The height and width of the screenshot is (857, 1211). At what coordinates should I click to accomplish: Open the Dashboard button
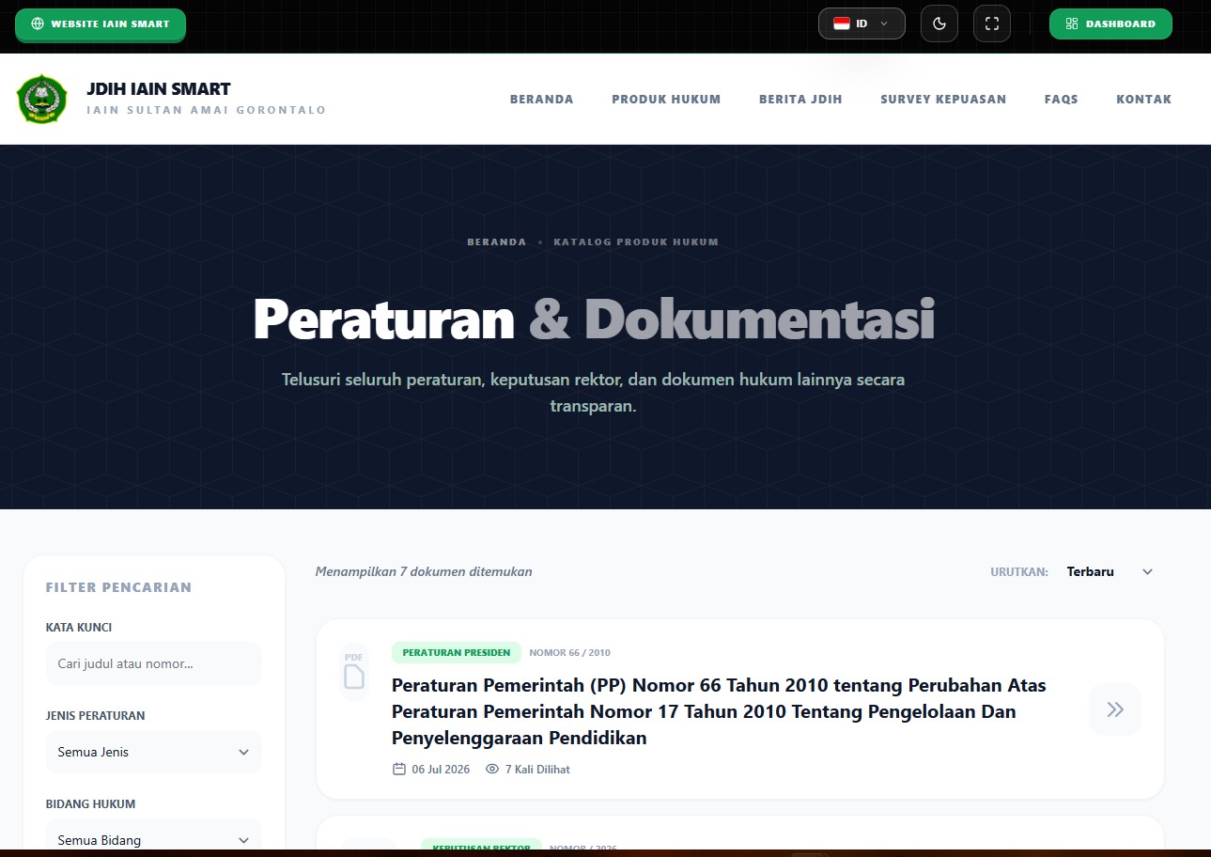click(x=1110, y=23)
